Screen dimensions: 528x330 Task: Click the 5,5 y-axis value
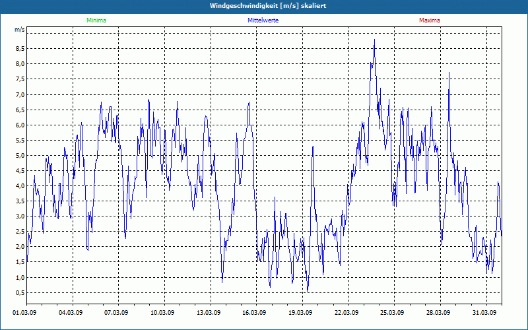tap(20, 141)
